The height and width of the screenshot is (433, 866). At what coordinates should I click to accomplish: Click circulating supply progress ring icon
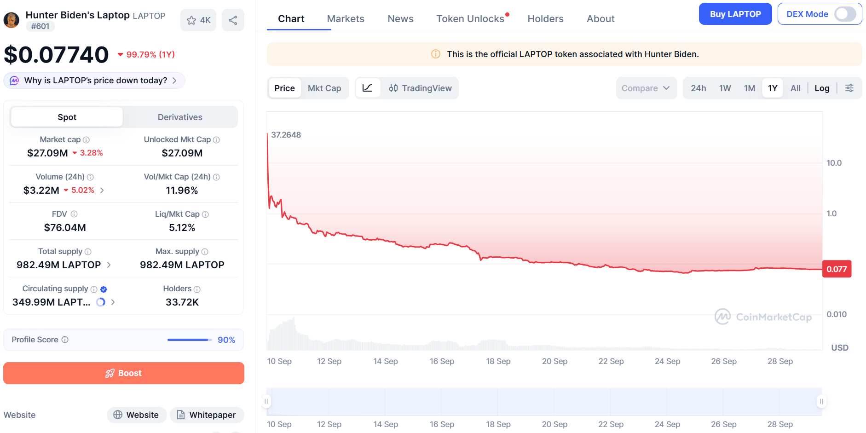101,302
